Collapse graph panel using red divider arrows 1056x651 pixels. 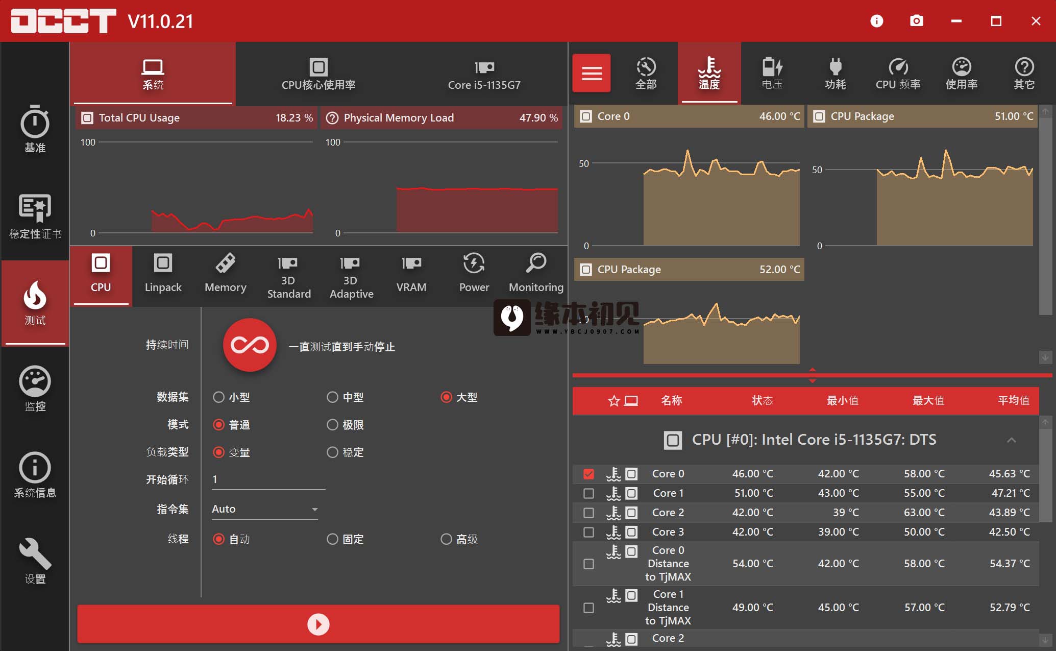[813, 375]
